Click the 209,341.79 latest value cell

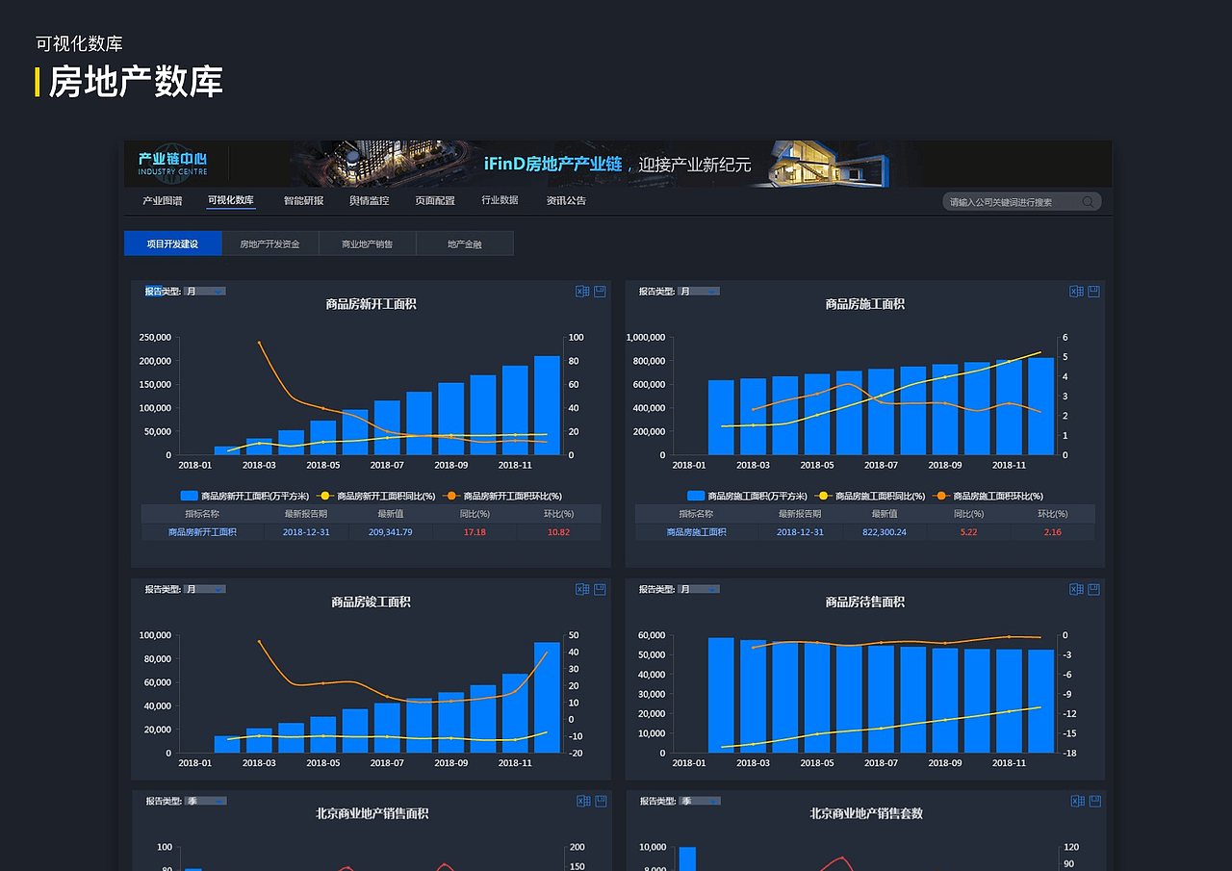[x=391, y=532]
